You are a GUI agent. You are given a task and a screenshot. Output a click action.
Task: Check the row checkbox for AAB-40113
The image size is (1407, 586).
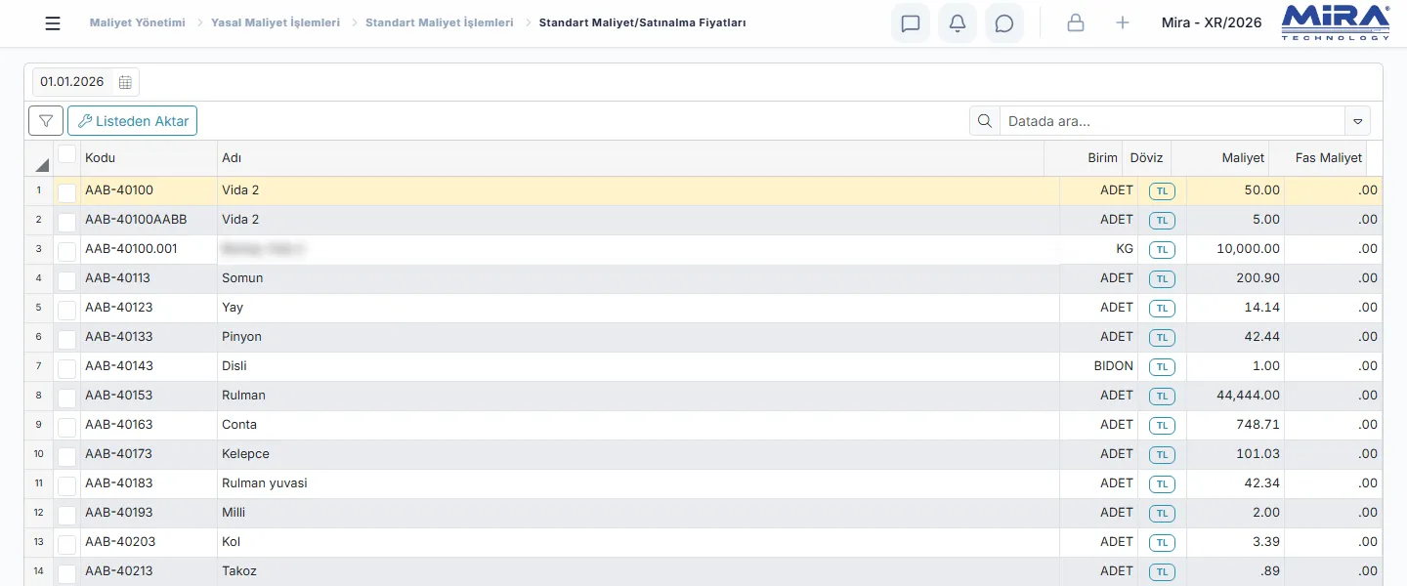point(66,280)
